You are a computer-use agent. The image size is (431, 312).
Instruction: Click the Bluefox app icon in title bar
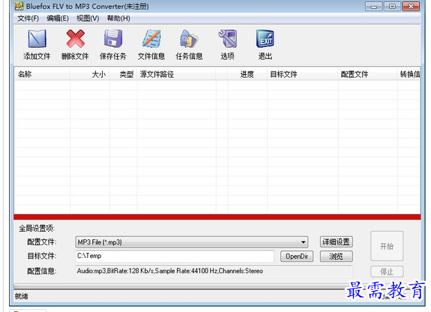pyautogui.click(x=19, y=6)
